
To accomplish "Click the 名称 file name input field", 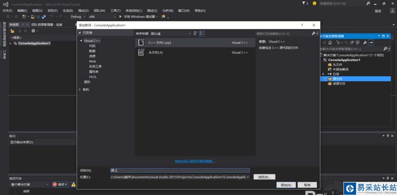I will [x=180, y=170].
